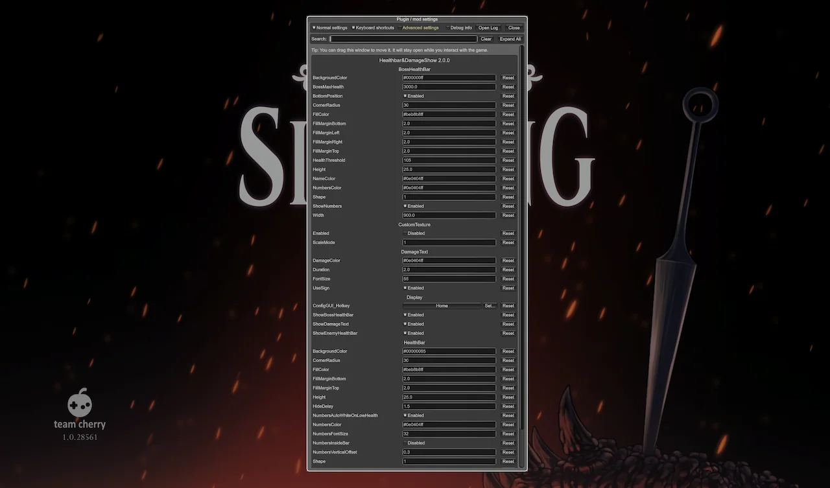Image resolution: width=830 pixels, height=488 pixels.
Task: Edit the FillMarginRight value field
Action: [449, 142]
